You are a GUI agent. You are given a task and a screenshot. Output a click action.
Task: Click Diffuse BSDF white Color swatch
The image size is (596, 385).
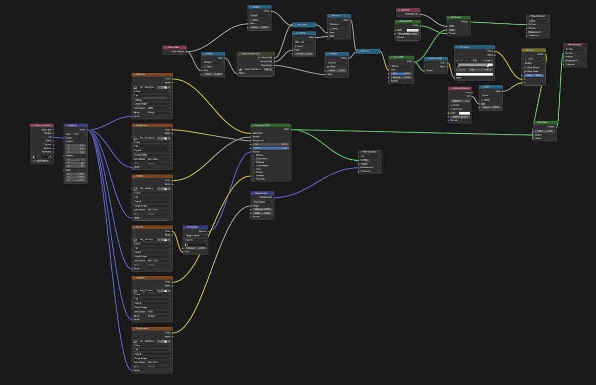[x=413, y=30]
